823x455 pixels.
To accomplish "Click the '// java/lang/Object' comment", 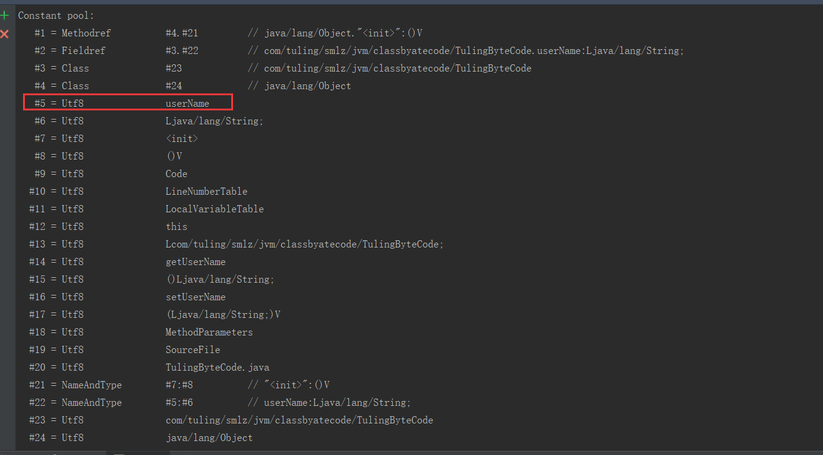I will point(300,86).
